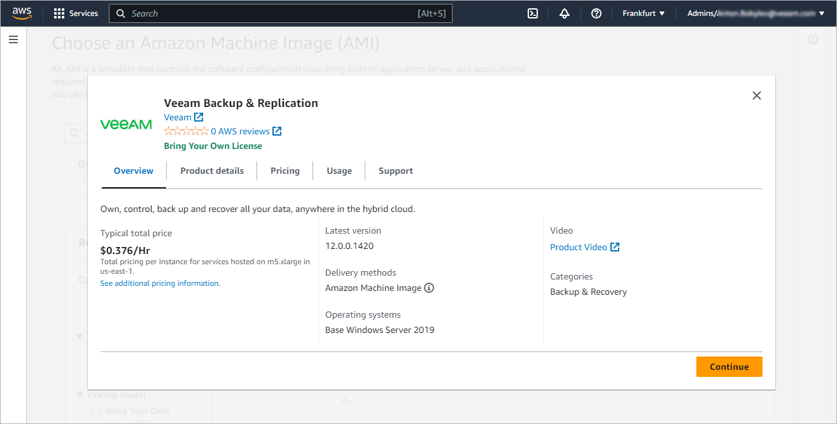
Task: Toggle the hamburger navigation menu
Action: (x=13, y=40)
